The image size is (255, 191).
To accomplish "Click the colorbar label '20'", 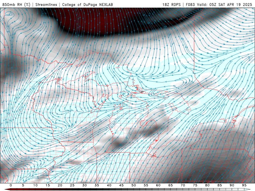I will [60, 185].
